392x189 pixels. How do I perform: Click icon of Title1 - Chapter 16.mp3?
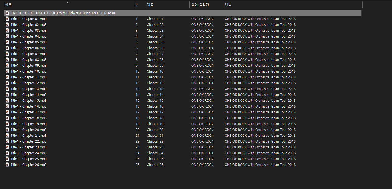click(7, 106)
